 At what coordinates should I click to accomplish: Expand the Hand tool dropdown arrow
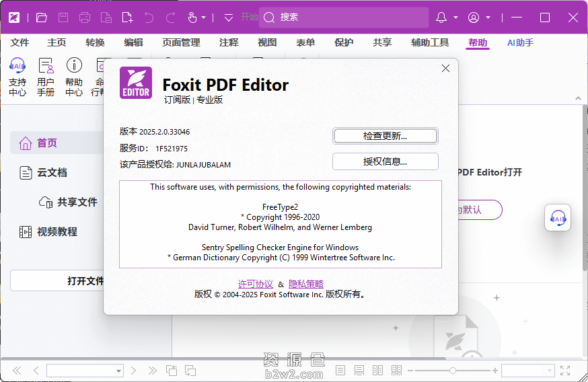[204, 17]
